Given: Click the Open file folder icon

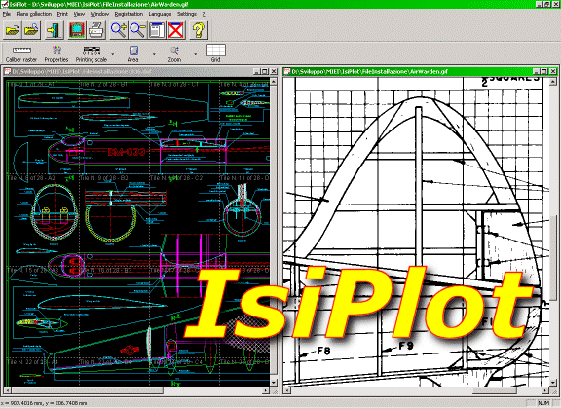Looking at the screenshot, I should click(x=13, y=30).
